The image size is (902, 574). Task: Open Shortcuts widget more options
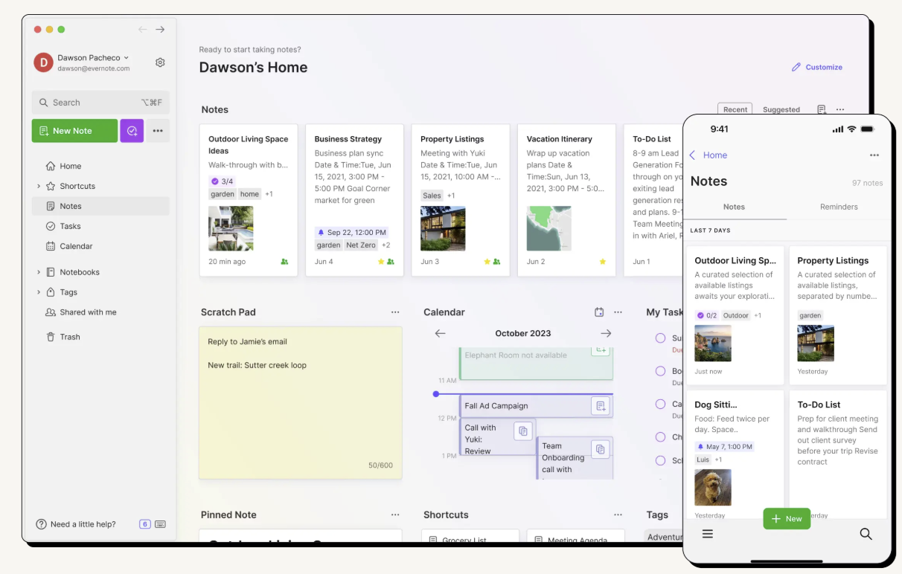click(618, 515)
